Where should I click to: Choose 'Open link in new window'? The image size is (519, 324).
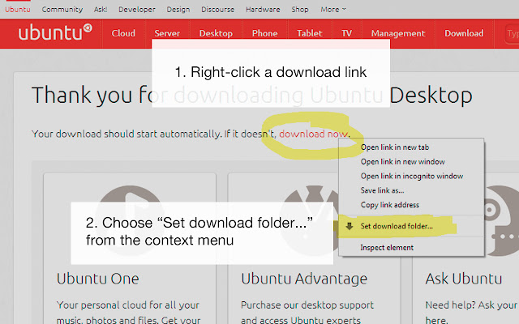[x=403, y=162]
